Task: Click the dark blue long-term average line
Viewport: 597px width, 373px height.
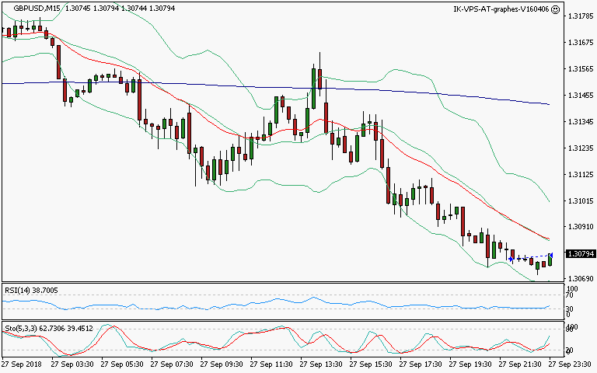Action: pos(233,85)
